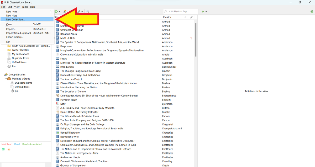The image size is (315, 167).
Task: Open the Locate dropdown arrow
Action: pyautogui.click(x=206, y=12)
